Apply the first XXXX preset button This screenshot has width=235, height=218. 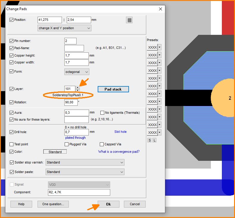(152, 47)
